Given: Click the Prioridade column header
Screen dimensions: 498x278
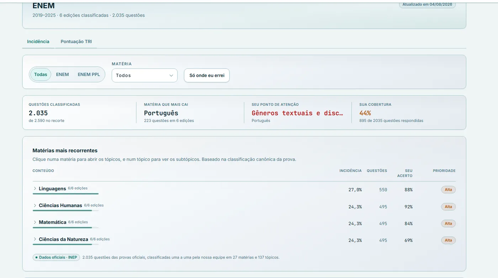Looking at the screenshot, I should [444, 171].
